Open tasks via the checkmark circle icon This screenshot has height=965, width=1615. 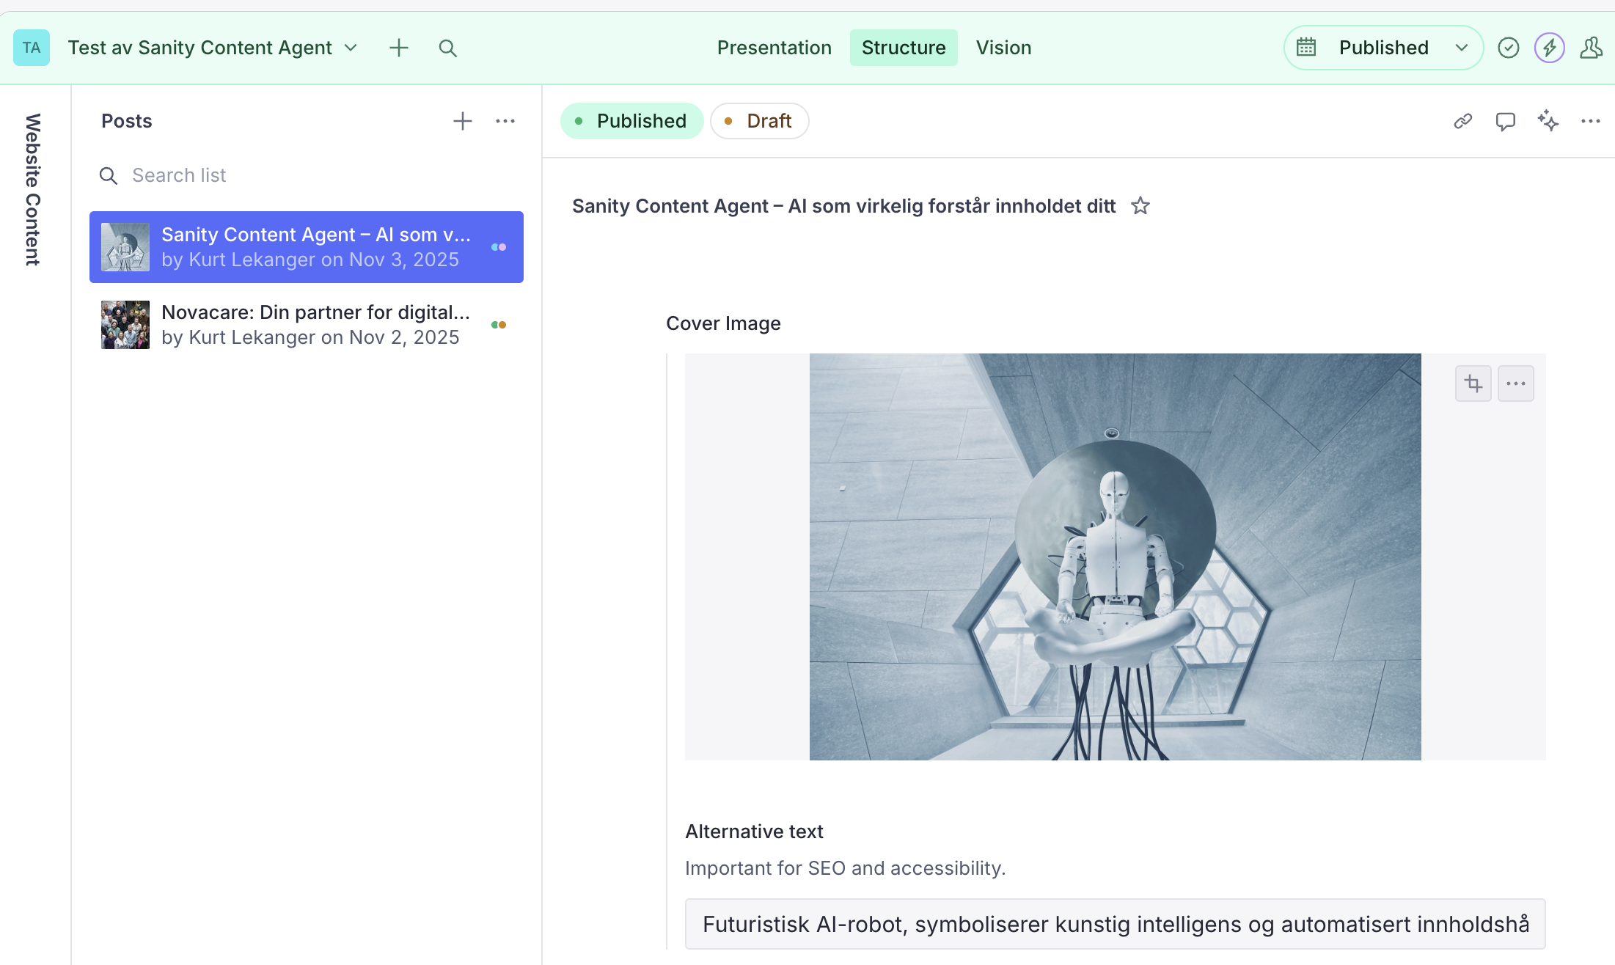click(1508, 48)
